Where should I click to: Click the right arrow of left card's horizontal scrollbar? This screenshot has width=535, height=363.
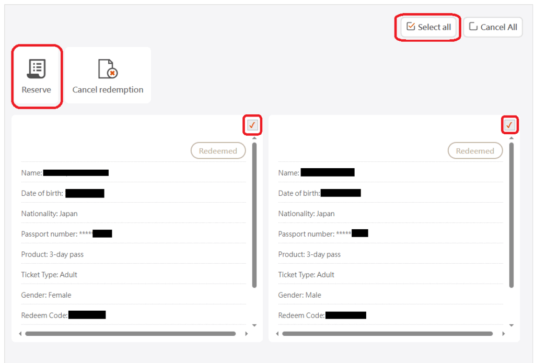pos(247,333)
